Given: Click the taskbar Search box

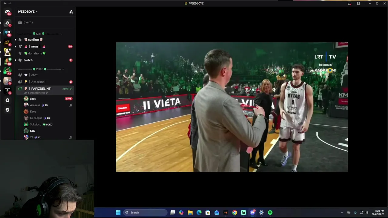Looking at the screenshot, I should click(x=145, y=213).
